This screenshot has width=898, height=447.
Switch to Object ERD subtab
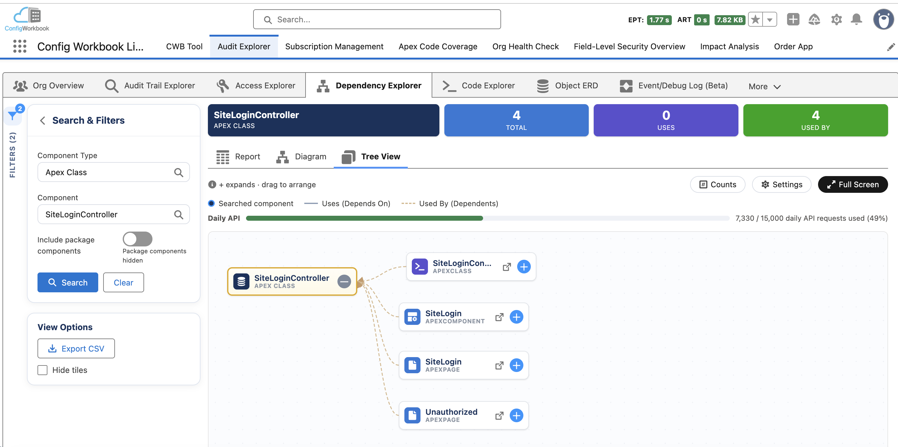pos(567,86)
